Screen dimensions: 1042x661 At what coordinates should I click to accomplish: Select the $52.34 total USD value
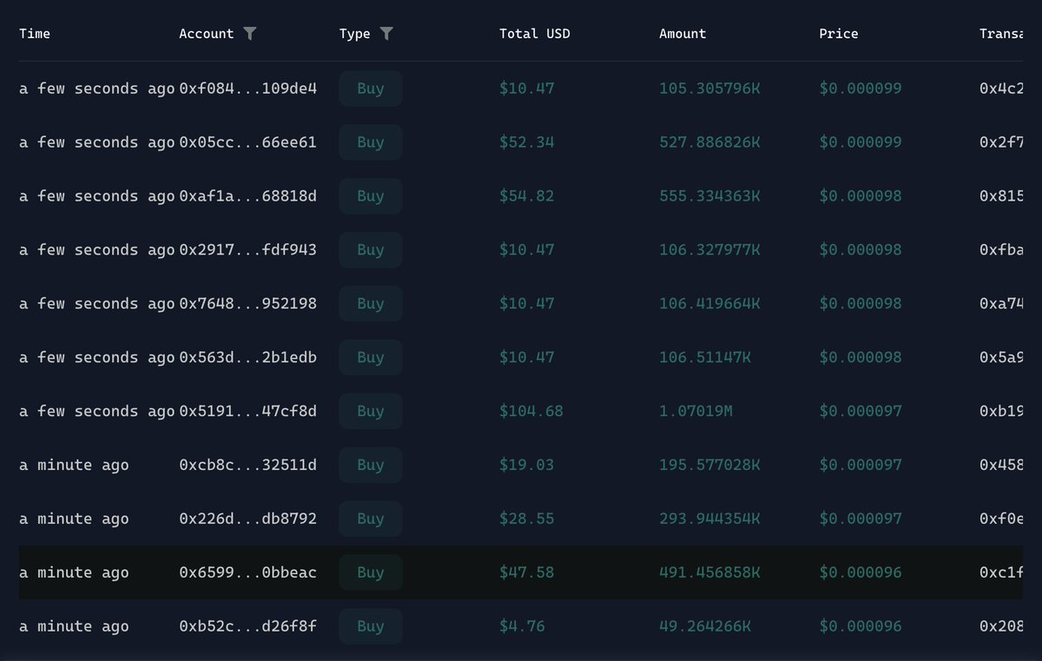tap(527, 142)
